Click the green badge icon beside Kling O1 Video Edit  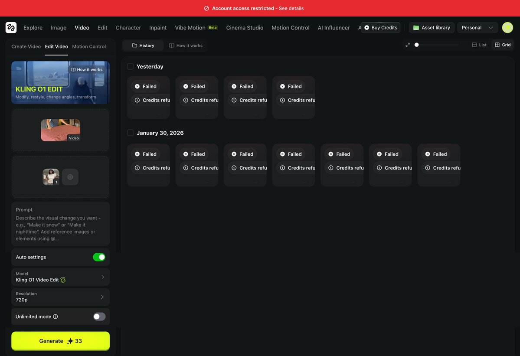coord(63,280)
